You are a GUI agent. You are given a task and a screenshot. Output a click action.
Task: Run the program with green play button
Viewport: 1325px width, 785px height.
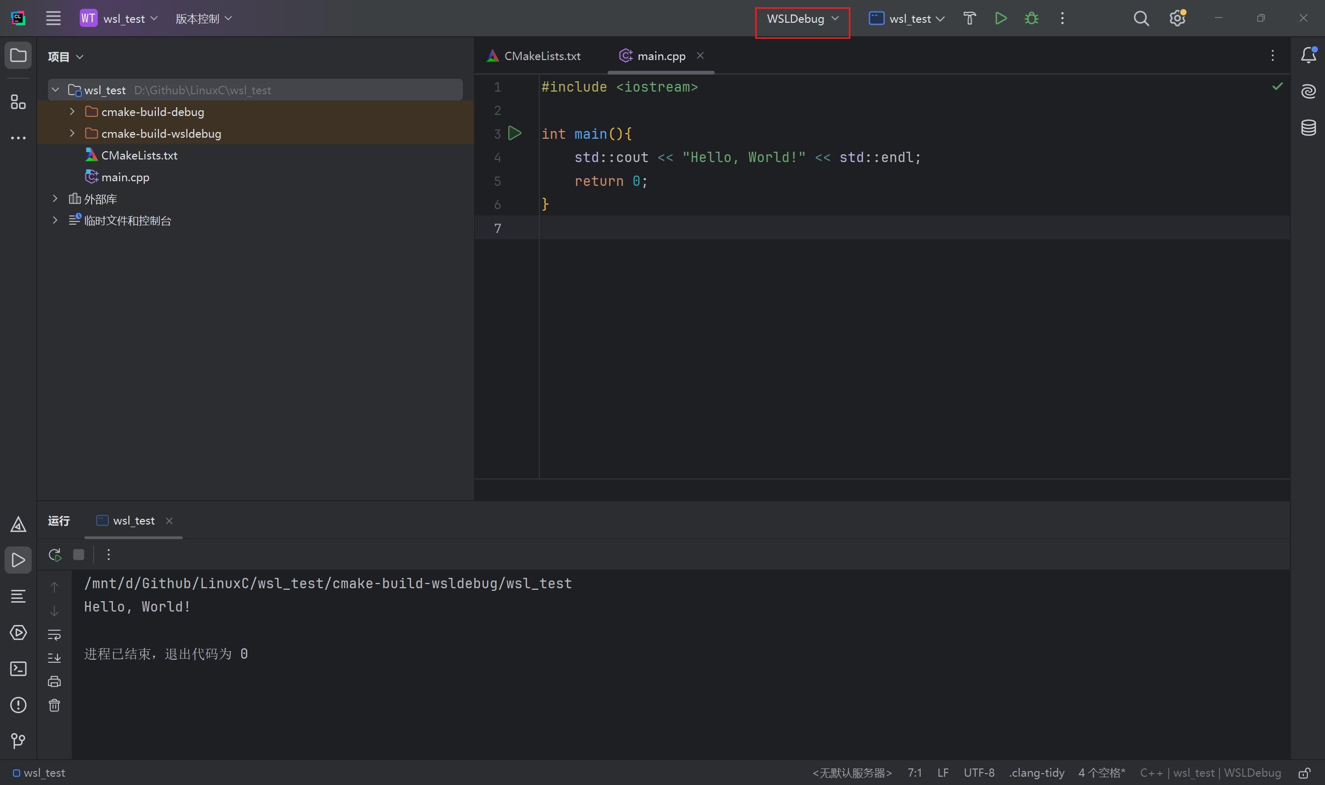(1000, 19)
